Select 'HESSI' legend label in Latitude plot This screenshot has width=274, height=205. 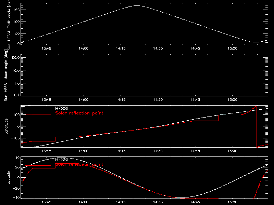(61, 160)
